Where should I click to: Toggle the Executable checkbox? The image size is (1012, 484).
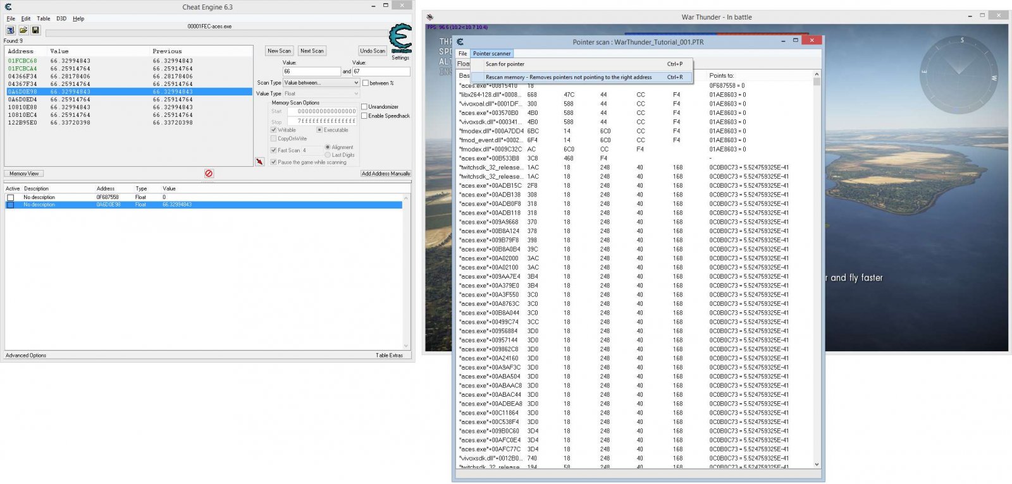coord(319,130)
